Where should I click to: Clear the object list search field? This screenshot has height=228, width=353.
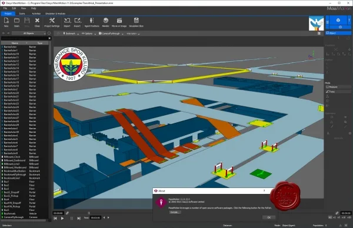pos(50,38)
